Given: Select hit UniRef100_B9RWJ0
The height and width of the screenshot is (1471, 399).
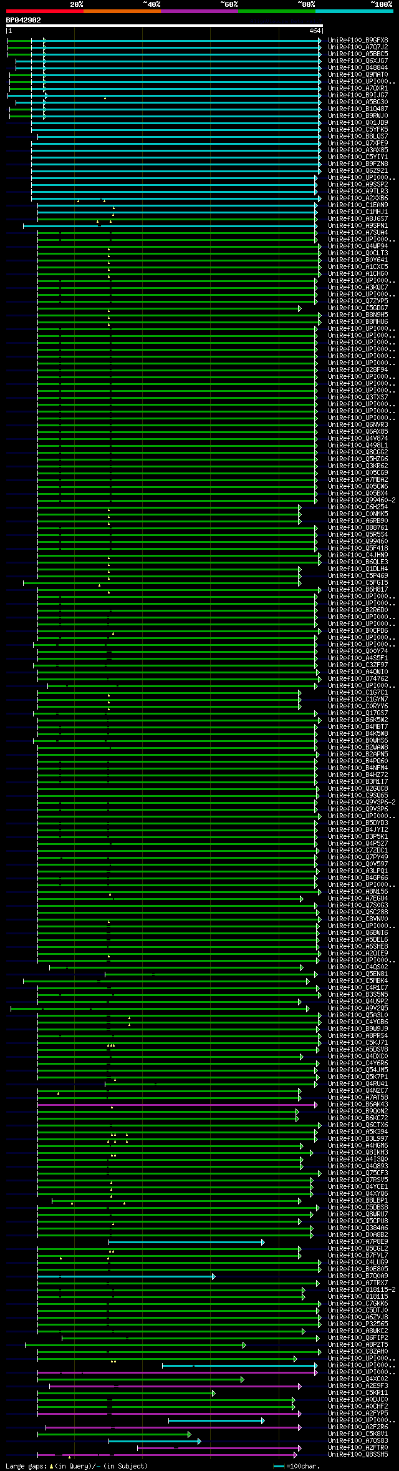Looking at the screenshot, I should click(x=358, y=115).
